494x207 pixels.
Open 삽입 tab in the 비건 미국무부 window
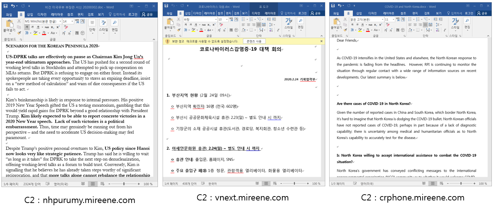tap(30, 15)
